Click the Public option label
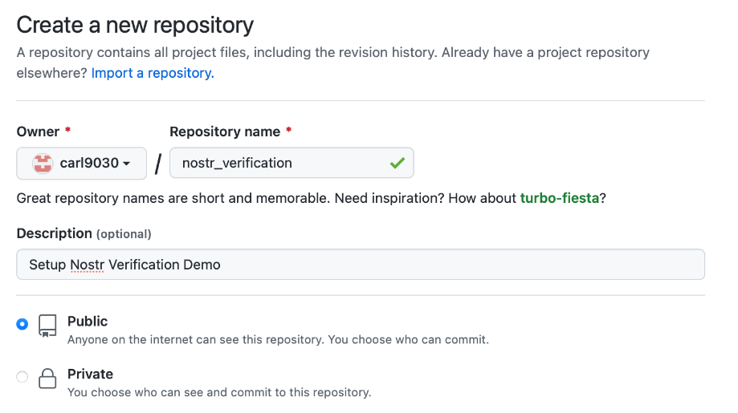The image size is (738, 413). (x=88, y=322)
